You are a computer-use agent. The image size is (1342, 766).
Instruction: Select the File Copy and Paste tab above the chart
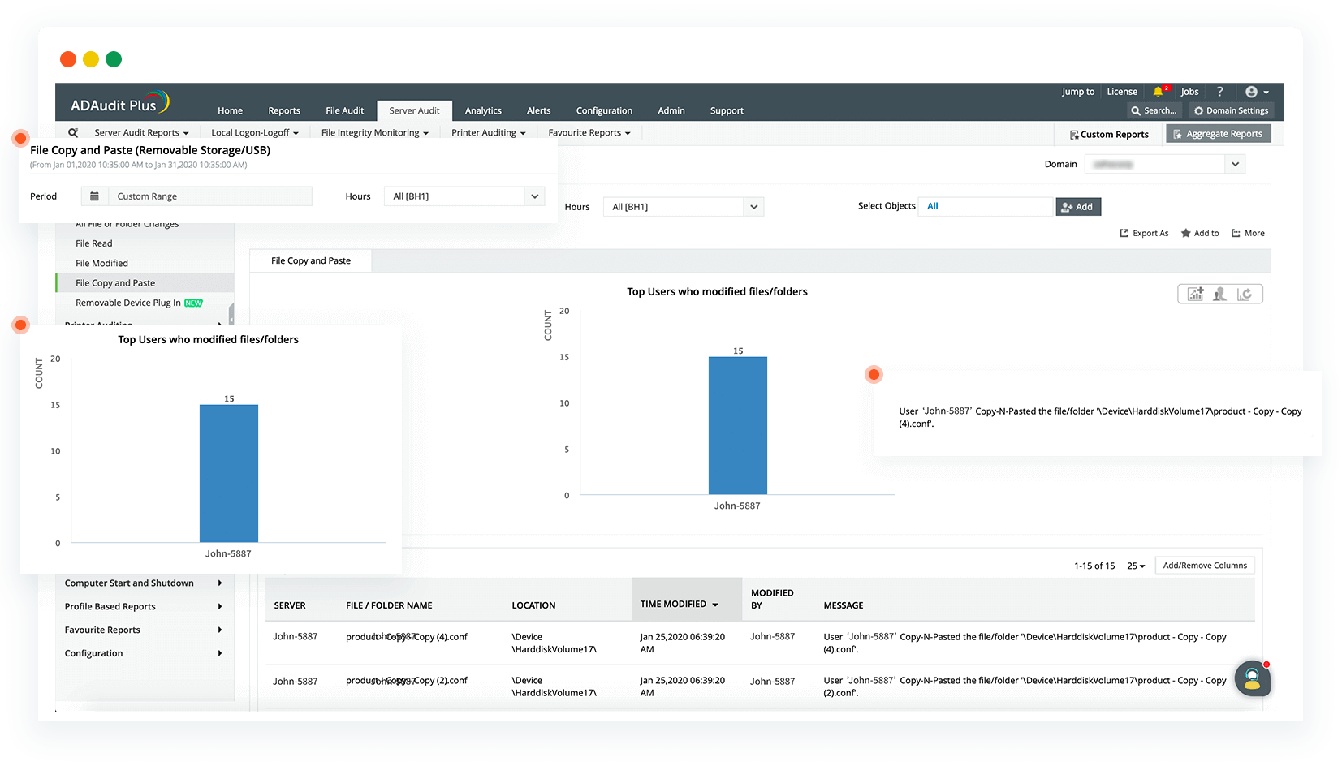coord(311,260)
